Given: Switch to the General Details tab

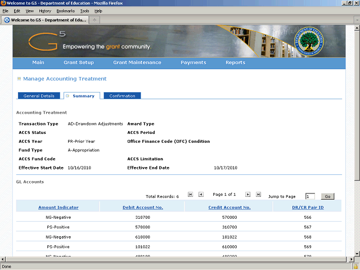Looking at the screenshot, I should (39, 96).
